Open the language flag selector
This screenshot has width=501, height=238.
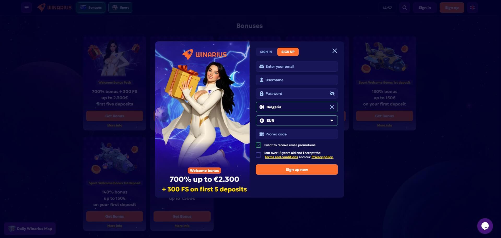point(473,8)
